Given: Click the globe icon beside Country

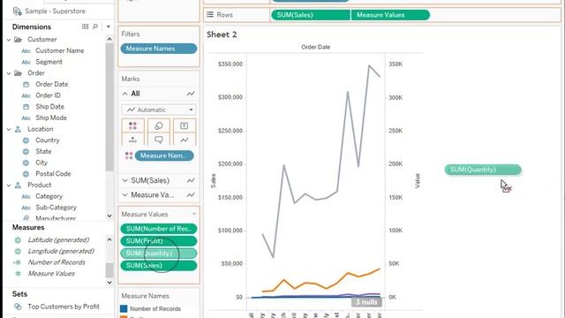Looking at the screenshot, I should 26,140.
